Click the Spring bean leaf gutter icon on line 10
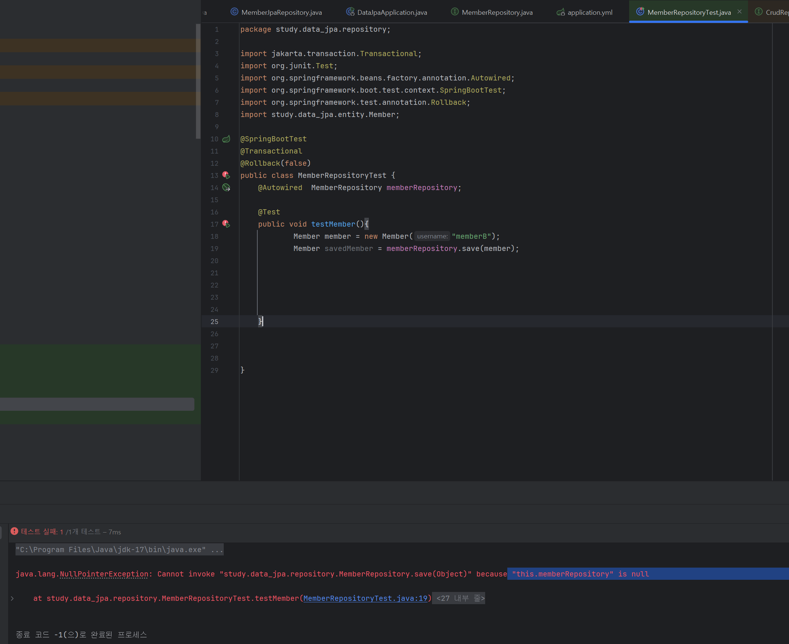This screenshot has height=644, width=789. [x=226, y=139]
